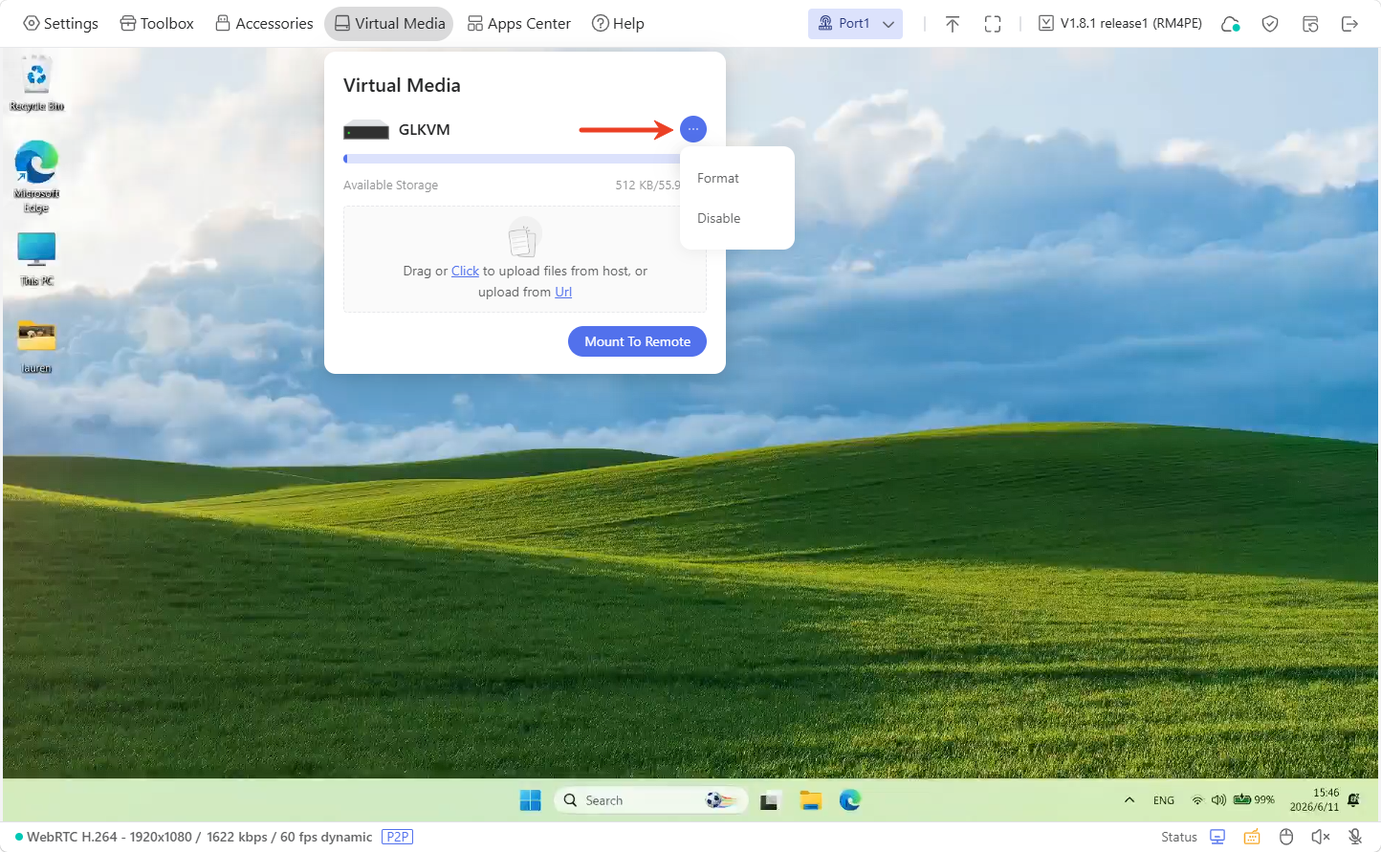The image size is (1381, 852).
Task: Open the Settings menu
Action: (x=60, y=23)
